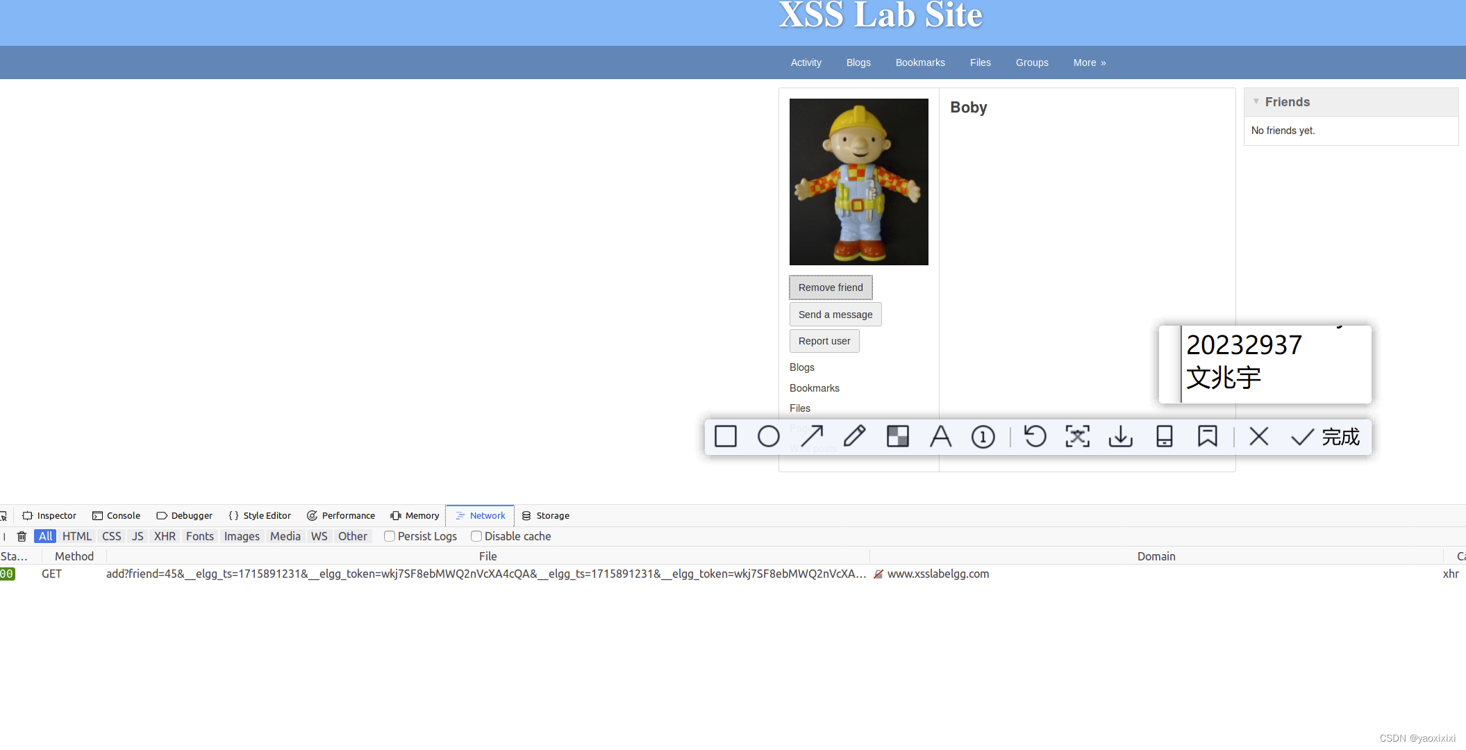Select the arrow annotation tool
The height and width of the screenshot is (750, 1466).
click(812, 437)
